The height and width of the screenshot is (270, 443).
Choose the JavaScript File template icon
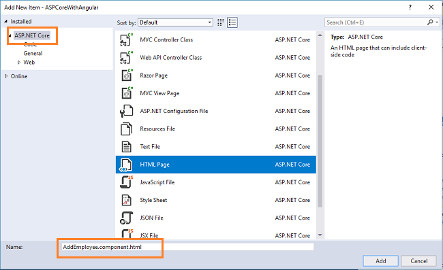[x=126, y=182]
